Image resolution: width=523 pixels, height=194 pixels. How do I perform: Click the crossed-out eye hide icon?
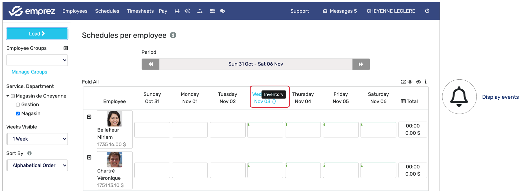[419, 82]
